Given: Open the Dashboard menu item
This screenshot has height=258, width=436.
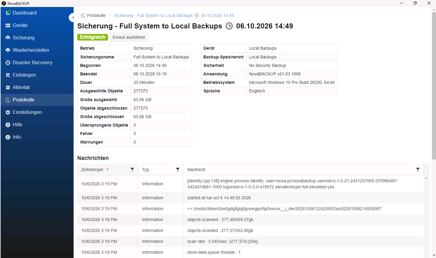Looking at the screenshot, I should pyautogui.click(x=37, y=13).
